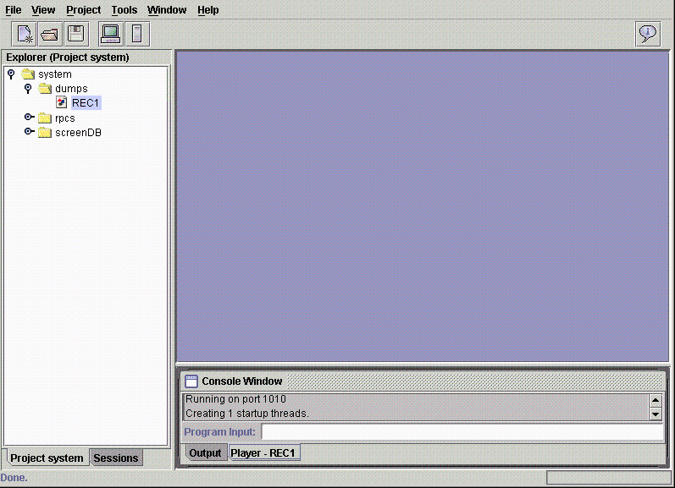Click the console scrollbar up arrow

pos(656,400)
